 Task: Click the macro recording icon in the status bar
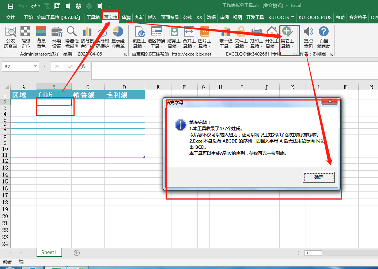21,262
